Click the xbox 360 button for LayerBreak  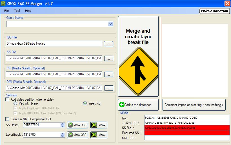pos(78,135)
